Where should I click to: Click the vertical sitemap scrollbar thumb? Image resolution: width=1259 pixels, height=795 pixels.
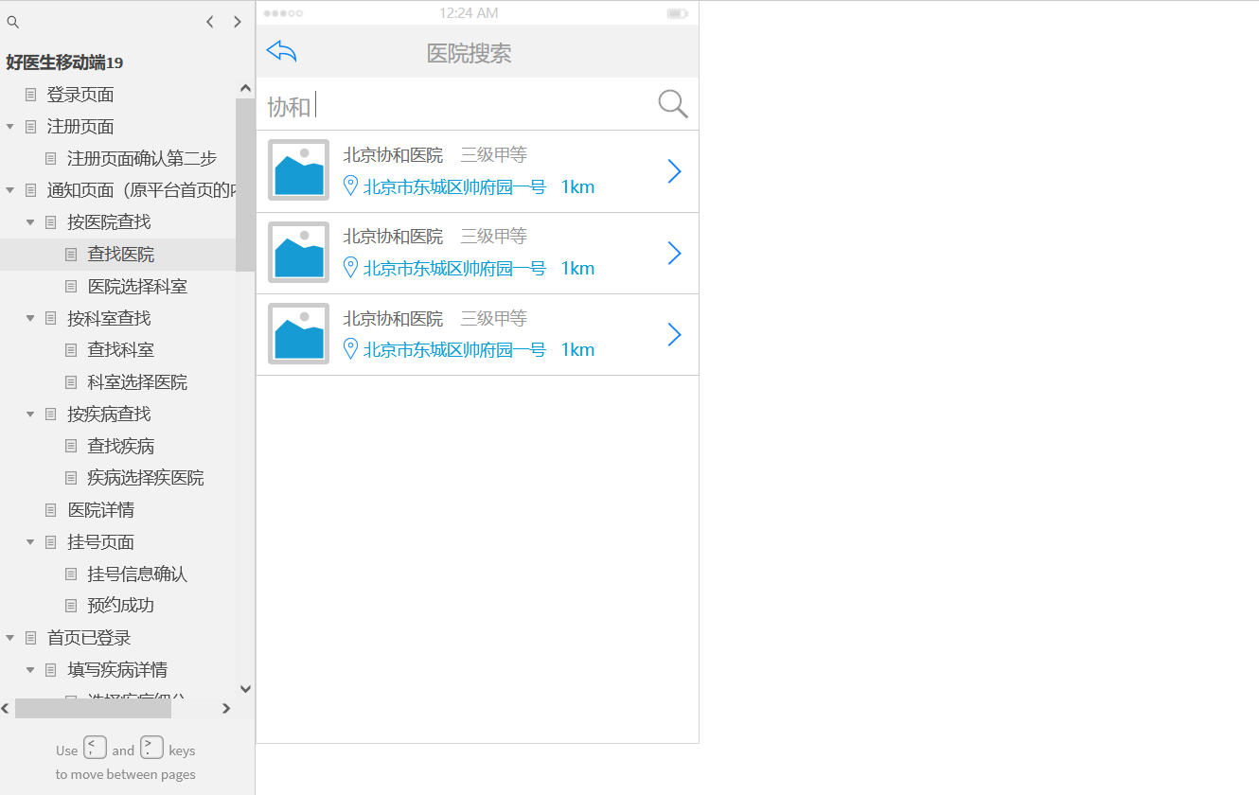[x=245, y=185]
